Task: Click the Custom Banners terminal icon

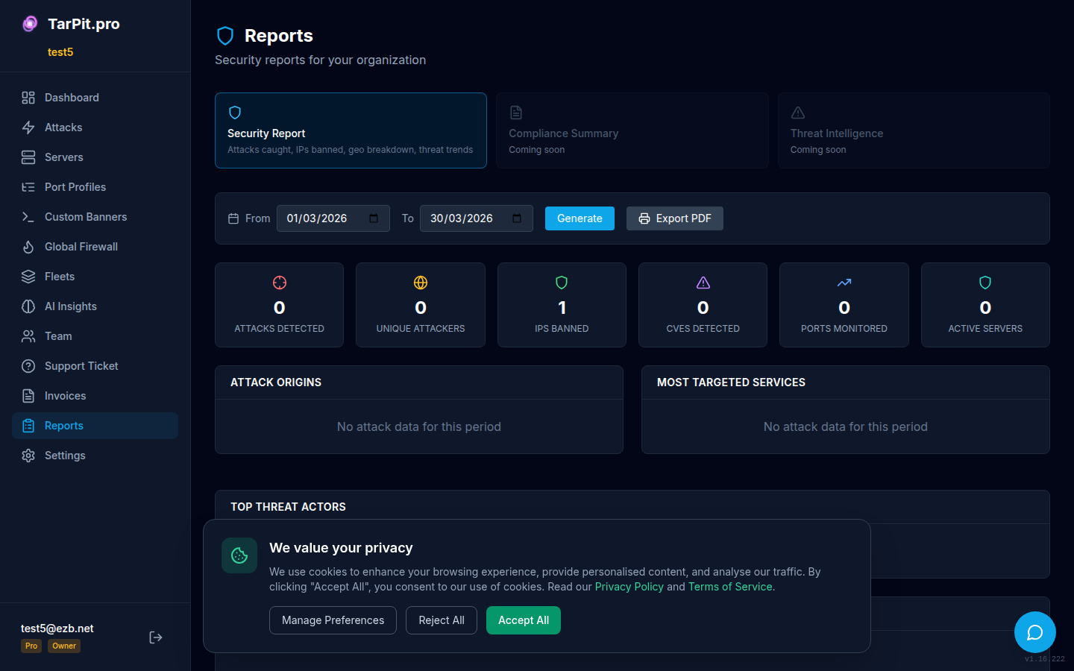Action: tap(28, 217)
